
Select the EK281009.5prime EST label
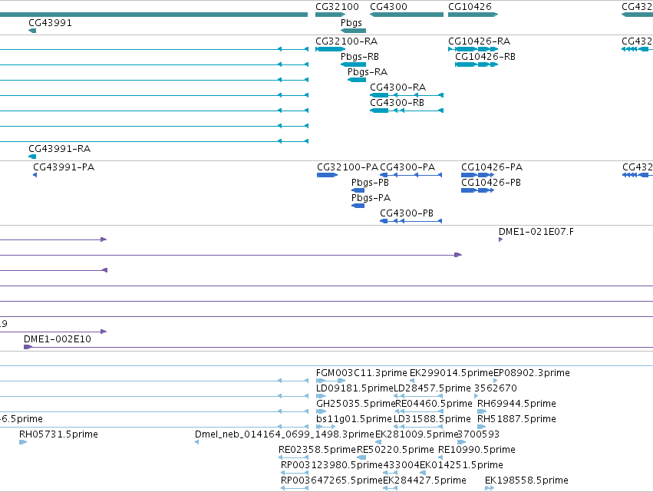tap(417, 435)
